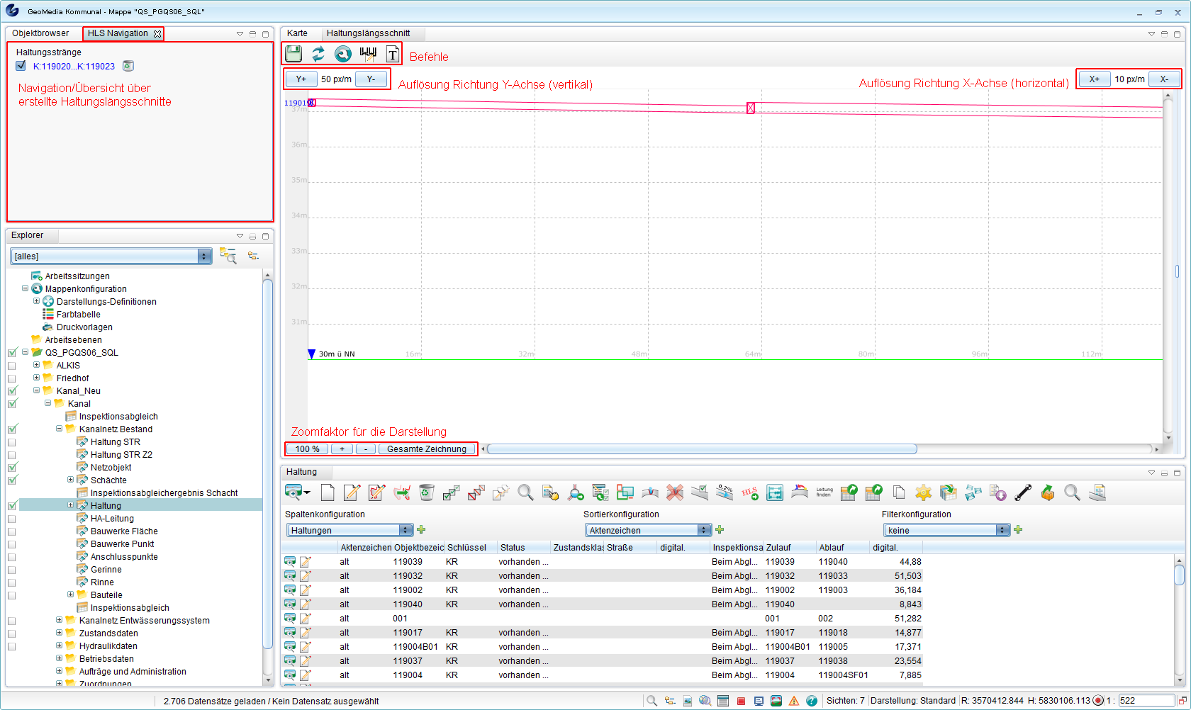Viewport: 1191px width, 710px height.
Task: Click the new blank document icon
Action: [x=328, y=492]
